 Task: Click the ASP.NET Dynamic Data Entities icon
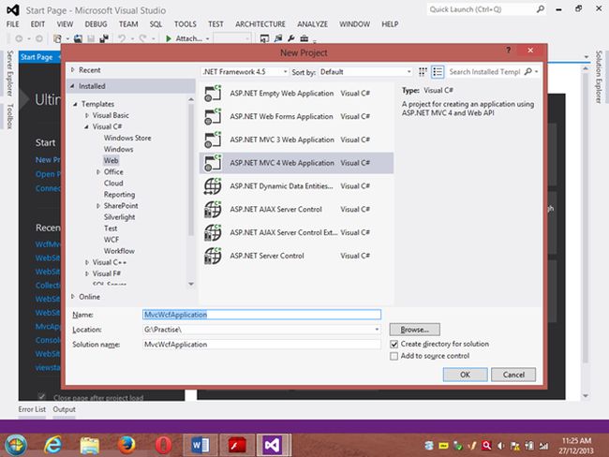(213, 186)
